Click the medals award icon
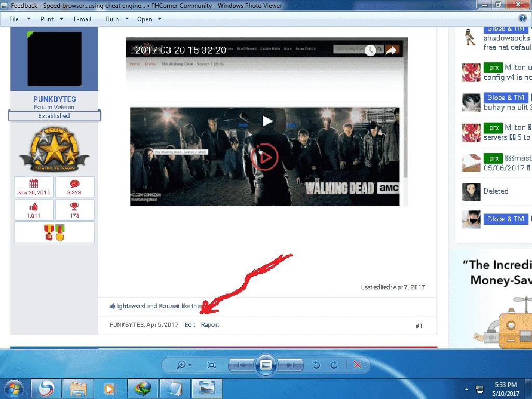This screenshot has height=399, width=532. coord(54,232)
